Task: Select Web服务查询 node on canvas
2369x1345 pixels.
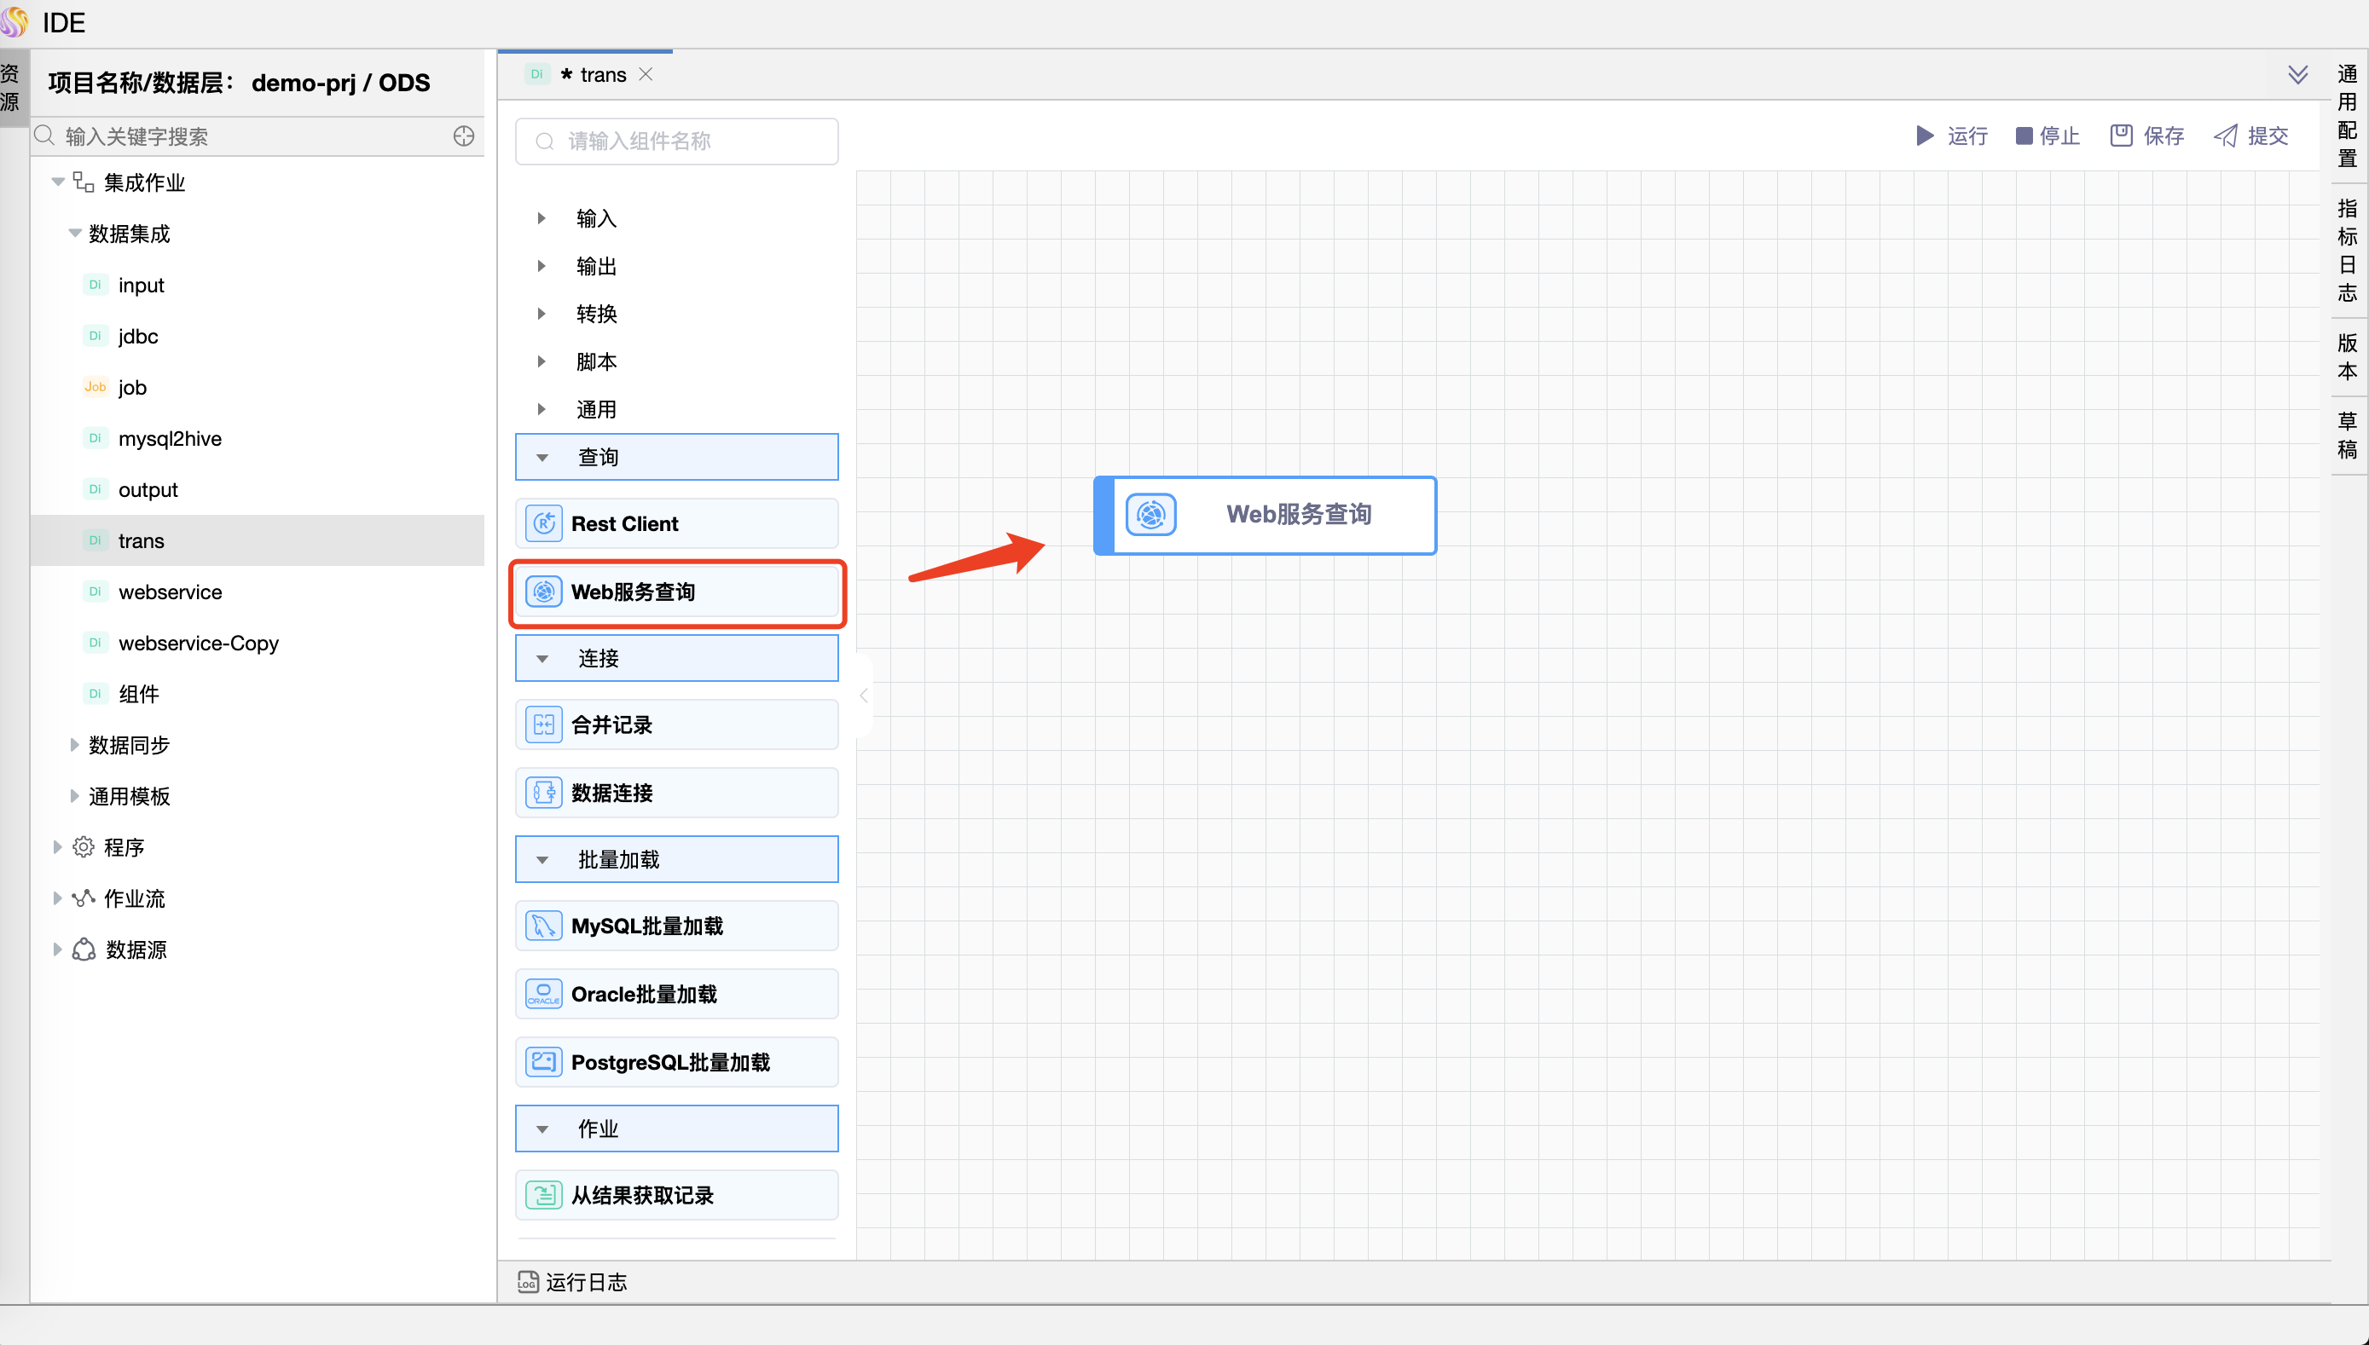Action: tap(1266, 516)
